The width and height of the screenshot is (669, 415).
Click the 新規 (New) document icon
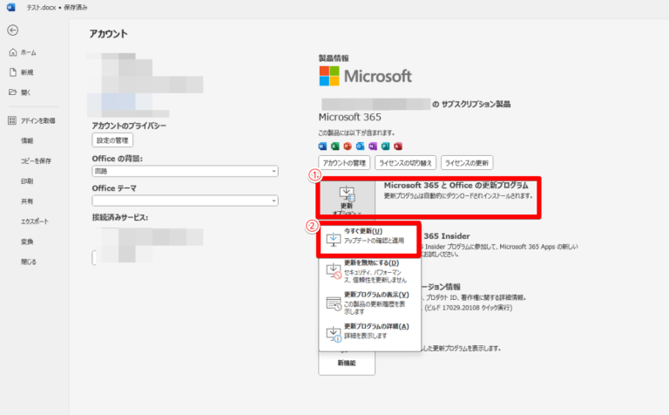12,72
